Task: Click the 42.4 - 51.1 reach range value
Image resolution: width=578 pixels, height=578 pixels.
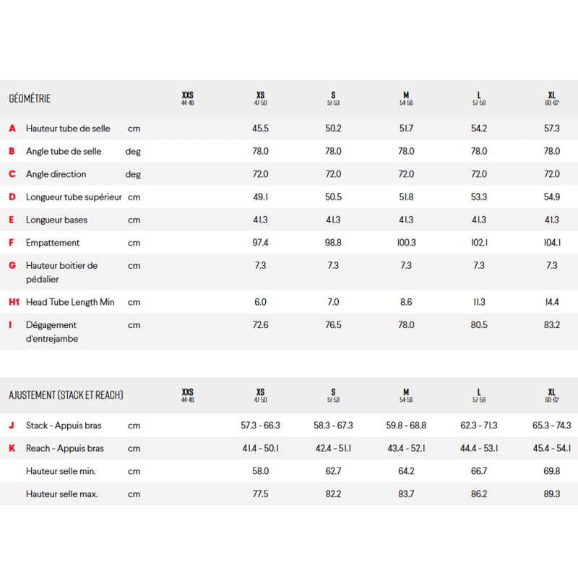Action: click(333, 449)
